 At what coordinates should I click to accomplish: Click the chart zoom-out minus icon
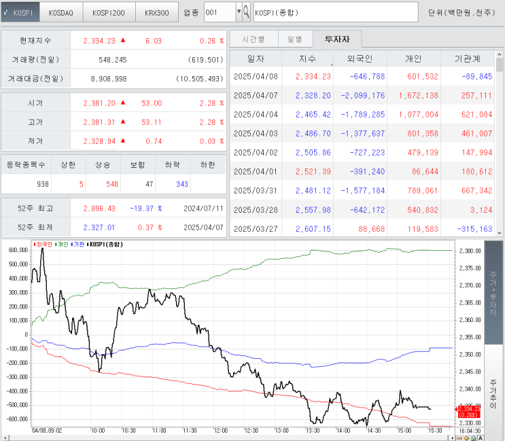[459, 438]
